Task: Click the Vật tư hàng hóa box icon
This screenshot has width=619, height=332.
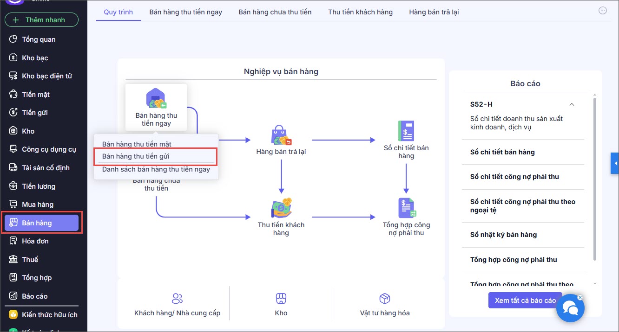Action: point(385,298)
